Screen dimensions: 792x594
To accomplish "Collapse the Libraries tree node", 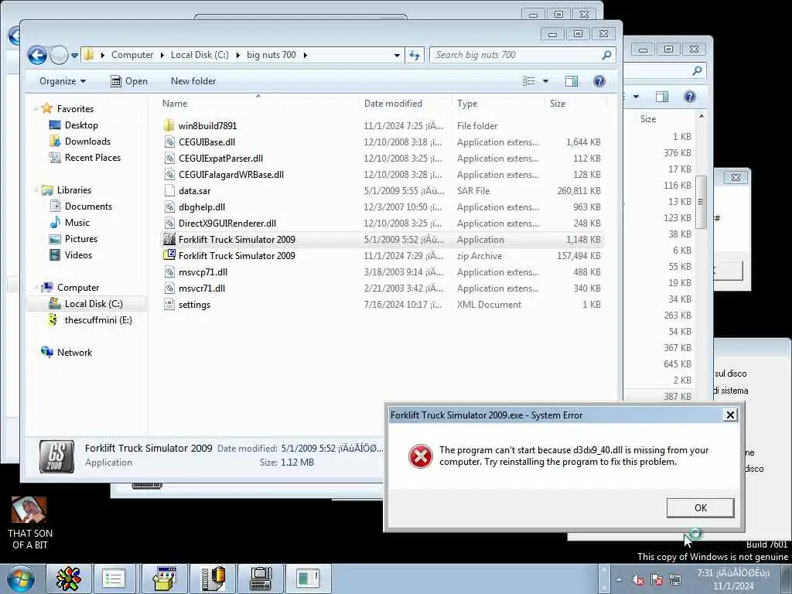I will click(x=36, y=190).
